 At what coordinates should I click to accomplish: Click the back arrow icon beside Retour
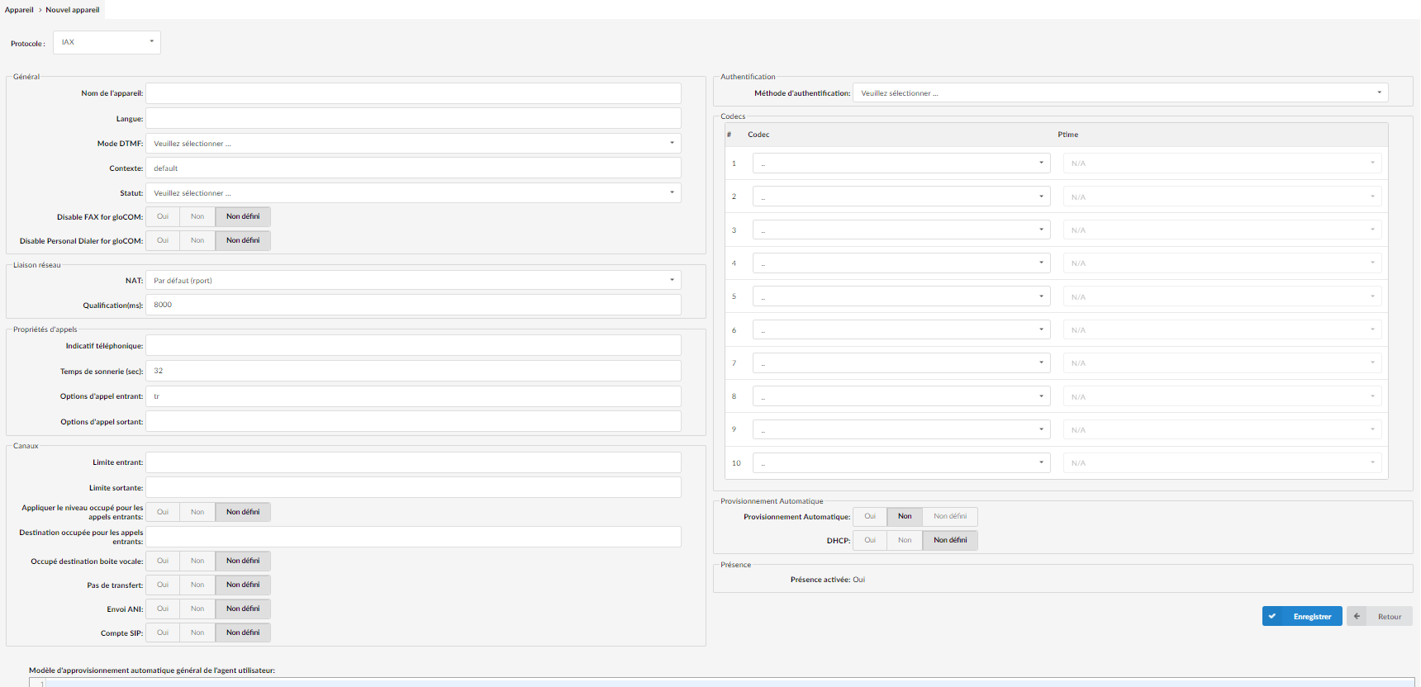coord(1357,616)
